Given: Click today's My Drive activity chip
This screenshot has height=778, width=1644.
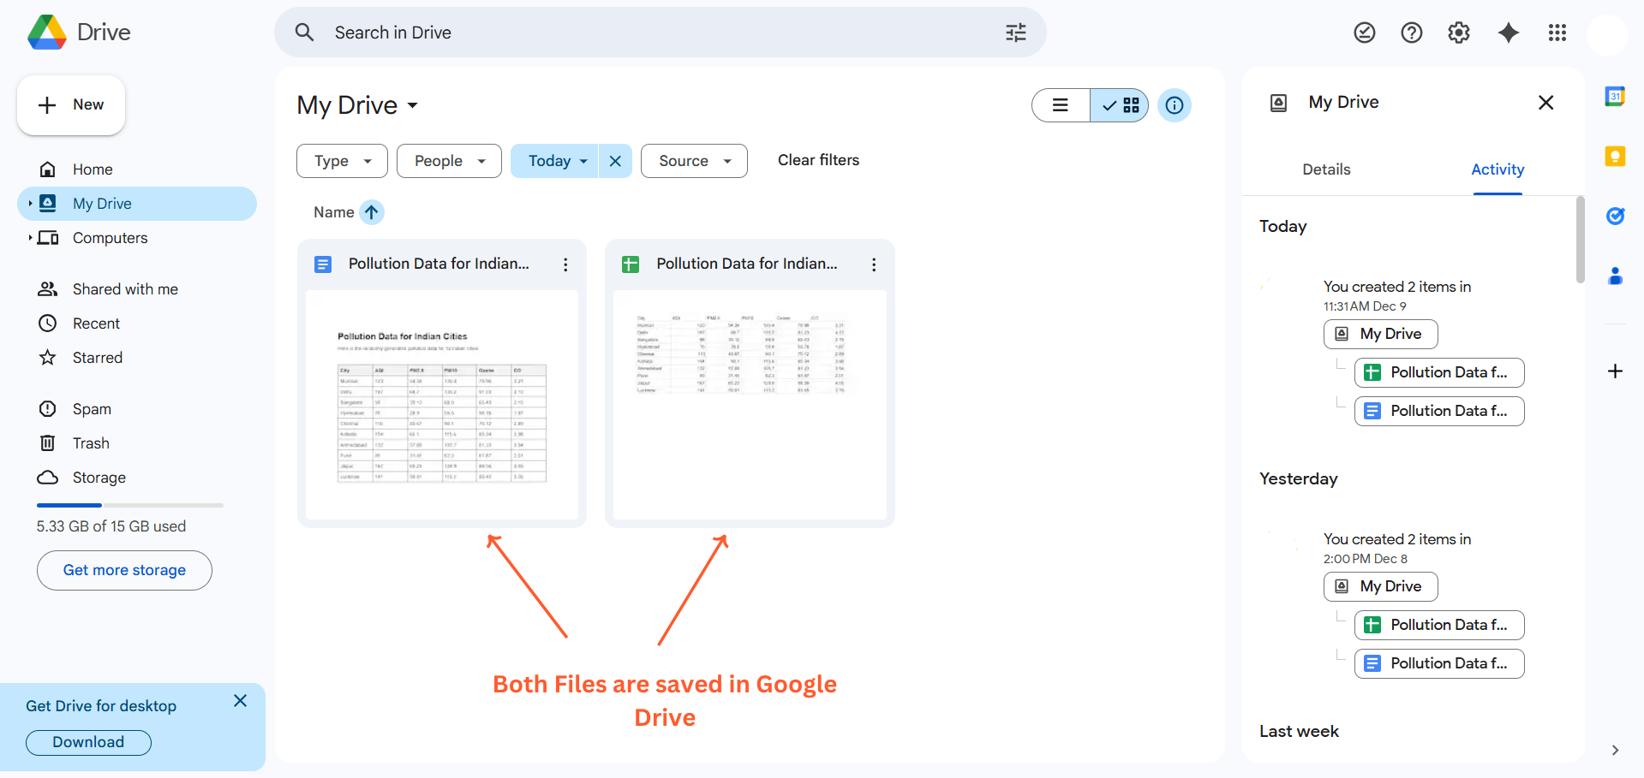Looking at the screenshot, I should point(1380,334).
